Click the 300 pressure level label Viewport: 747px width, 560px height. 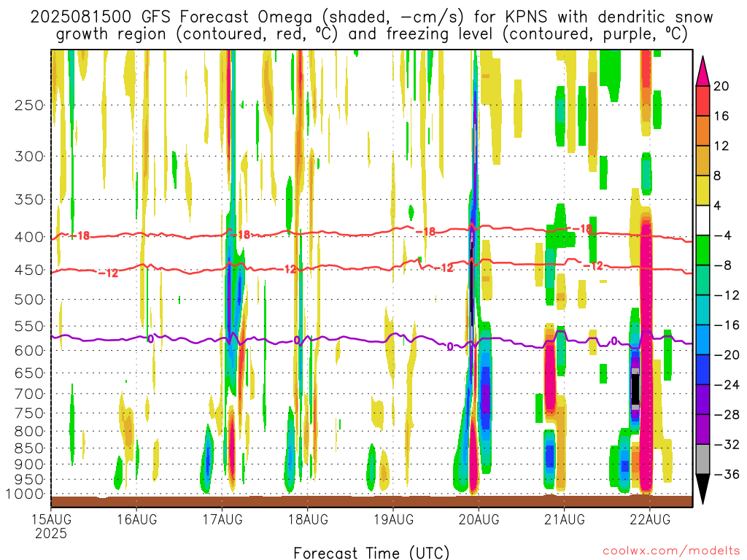point(29,156)
